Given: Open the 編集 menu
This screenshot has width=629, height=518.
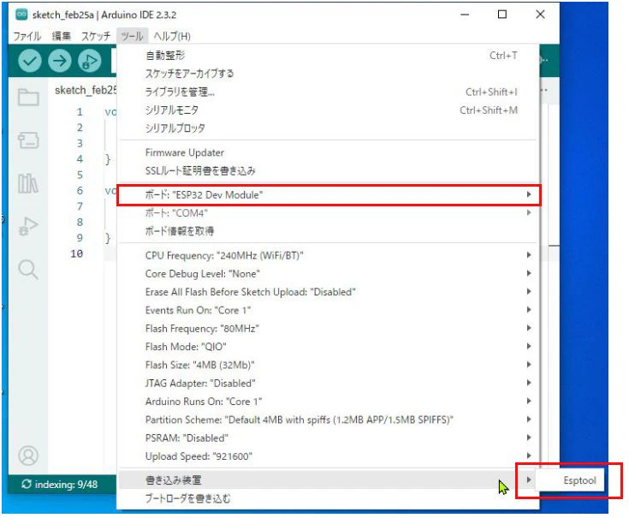Looking at the screenshot, I should (x=62, y=36).
